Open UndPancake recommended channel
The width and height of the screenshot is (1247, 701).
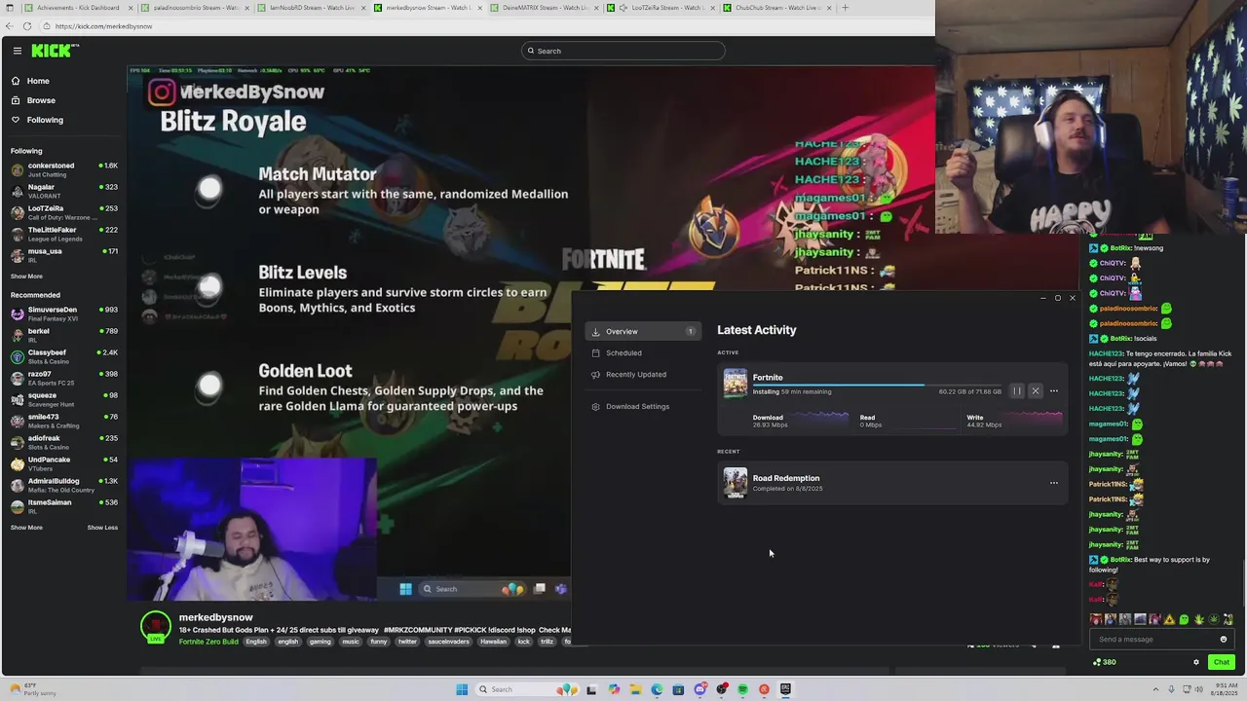[x=63, y=463]
